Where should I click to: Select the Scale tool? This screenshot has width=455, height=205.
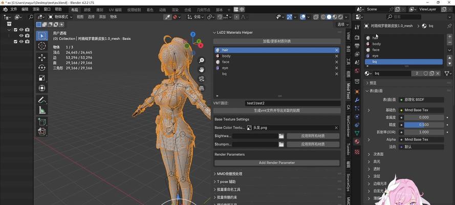pyautogui.click(x=42, y=78)
